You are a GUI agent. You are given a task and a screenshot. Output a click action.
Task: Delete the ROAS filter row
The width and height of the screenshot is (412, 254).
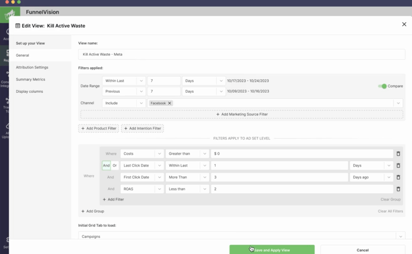click(x=398, y=189)
